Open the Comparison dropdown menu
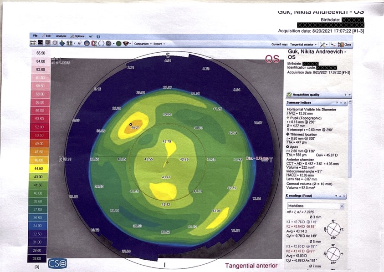The image size is (384, 272). click(x=143, y=44)
